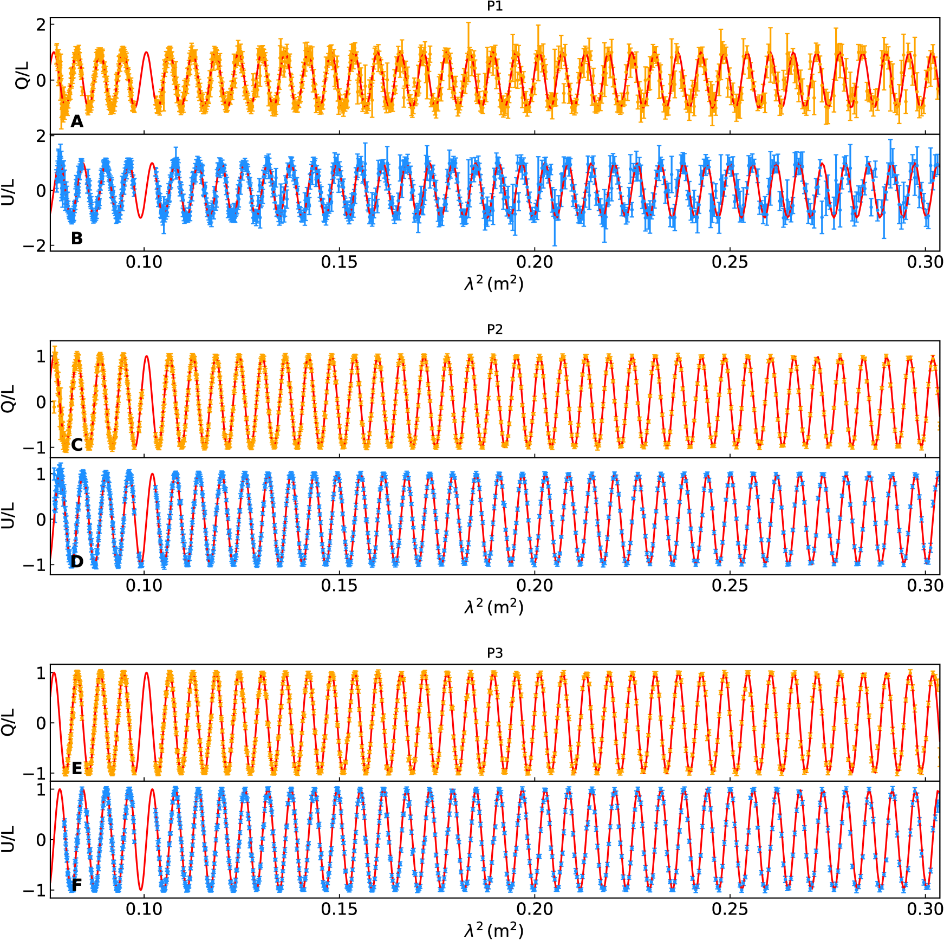The image size is (944, 940).
Task: Select panel label F
Action: point(77,885)
